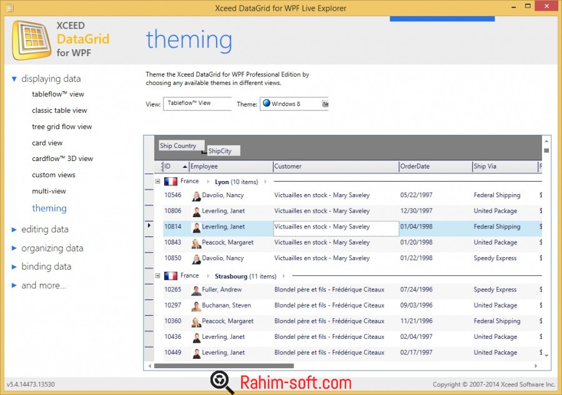This screenshot has height=395, width=562.
Task: Click the arrow after Strasbourg (11 items)
Action: click(283, 276)
